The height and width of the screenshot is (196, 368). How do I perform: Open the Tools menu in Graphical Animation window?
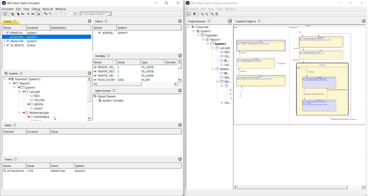click(x=220, y=9)
